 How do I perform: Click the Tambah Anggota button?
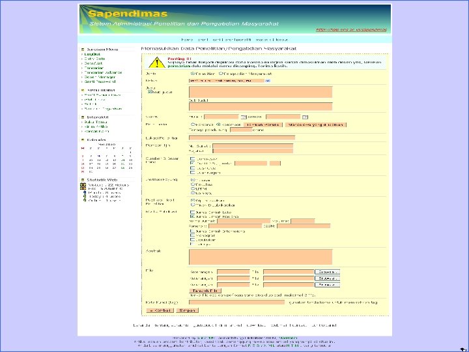pos(263,125)
